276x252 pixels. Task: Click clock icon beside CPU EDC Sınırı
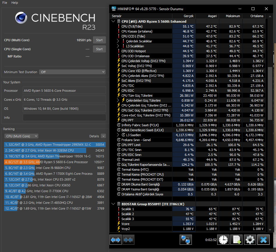coord(119,155)
